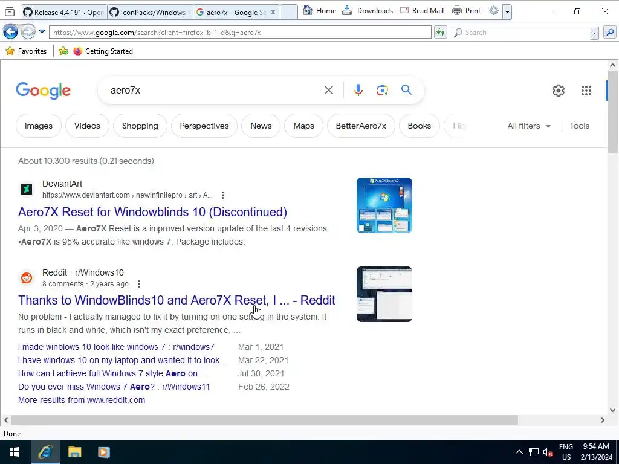Open Google Lens image search icon
The height and width of the screenshot is (464, 619).
pos(382,91)
